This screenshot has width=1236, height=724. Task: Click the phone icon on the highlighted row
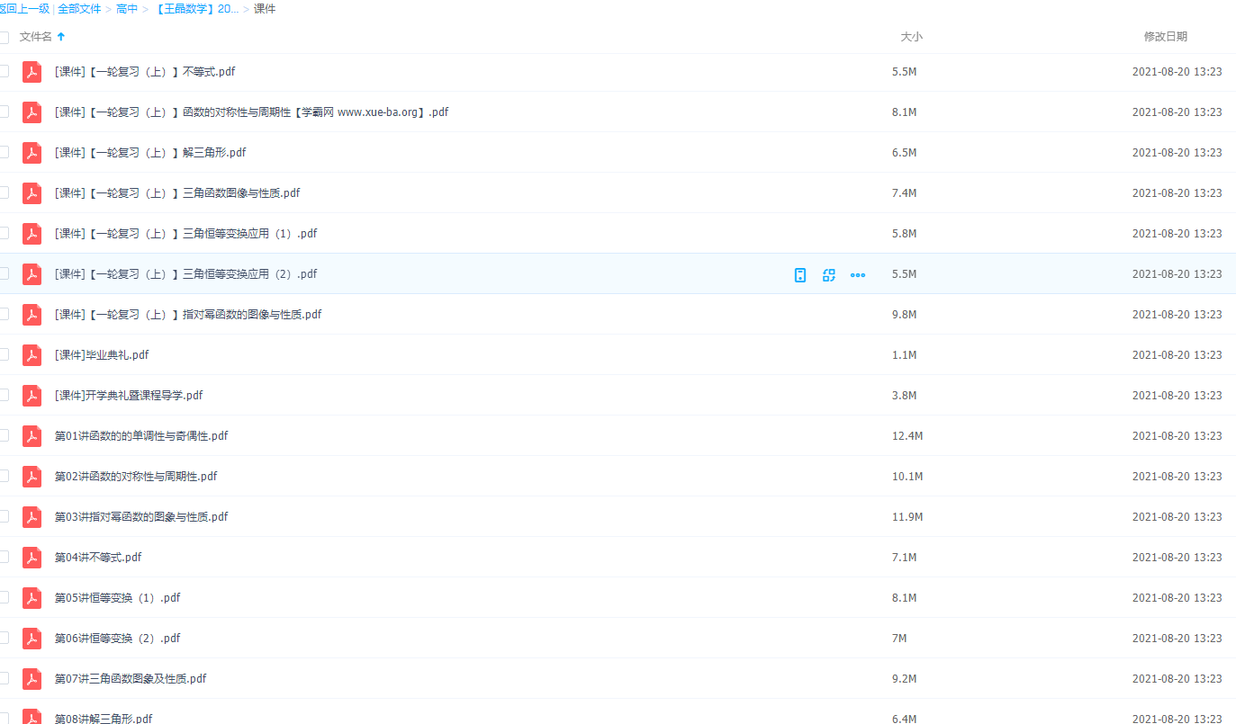coord(800,274)
